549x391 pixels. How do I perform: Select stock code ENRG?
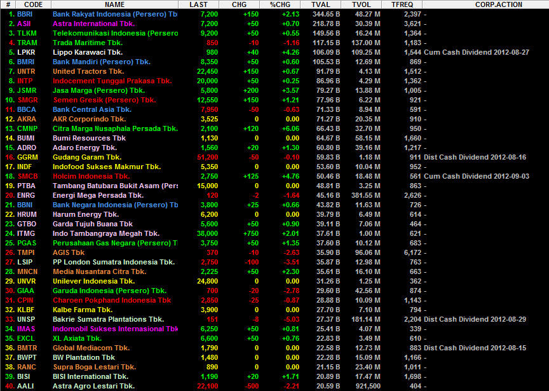(26, 195)
